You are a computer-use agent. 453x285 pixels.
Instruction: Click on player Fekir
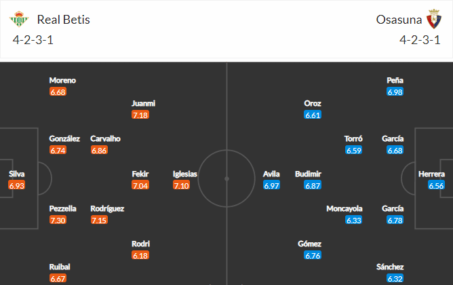tap(140, 174)
